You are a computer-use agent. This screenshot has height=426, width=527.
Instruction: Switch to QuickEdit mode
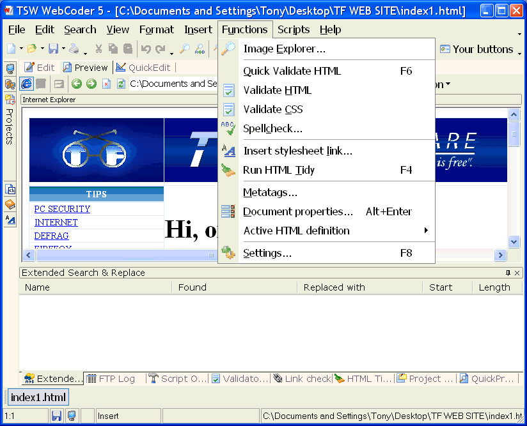[x=143, y=68]
